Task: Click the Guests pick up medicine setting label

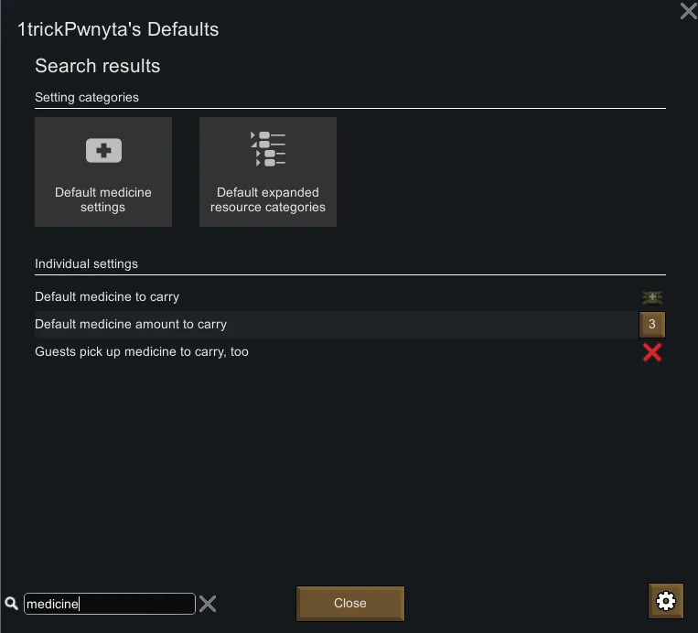Action: [x=142, y=352]
